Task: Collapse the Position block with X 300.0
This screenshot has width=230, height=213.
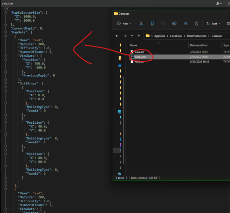Action: pos(6,60)
